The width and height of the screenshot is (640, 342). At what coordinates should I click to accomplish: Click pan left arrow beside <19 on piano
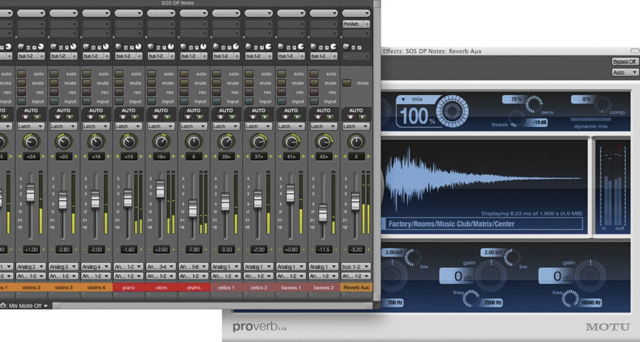point(117,156)
